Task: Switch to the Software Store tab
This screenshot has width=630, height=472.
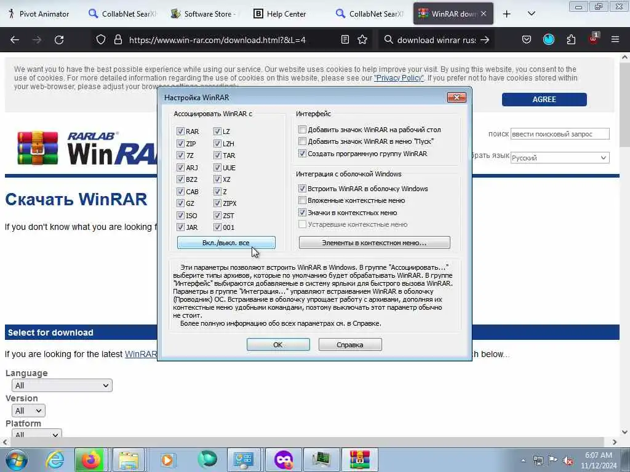Action: (x=203, y=14)
